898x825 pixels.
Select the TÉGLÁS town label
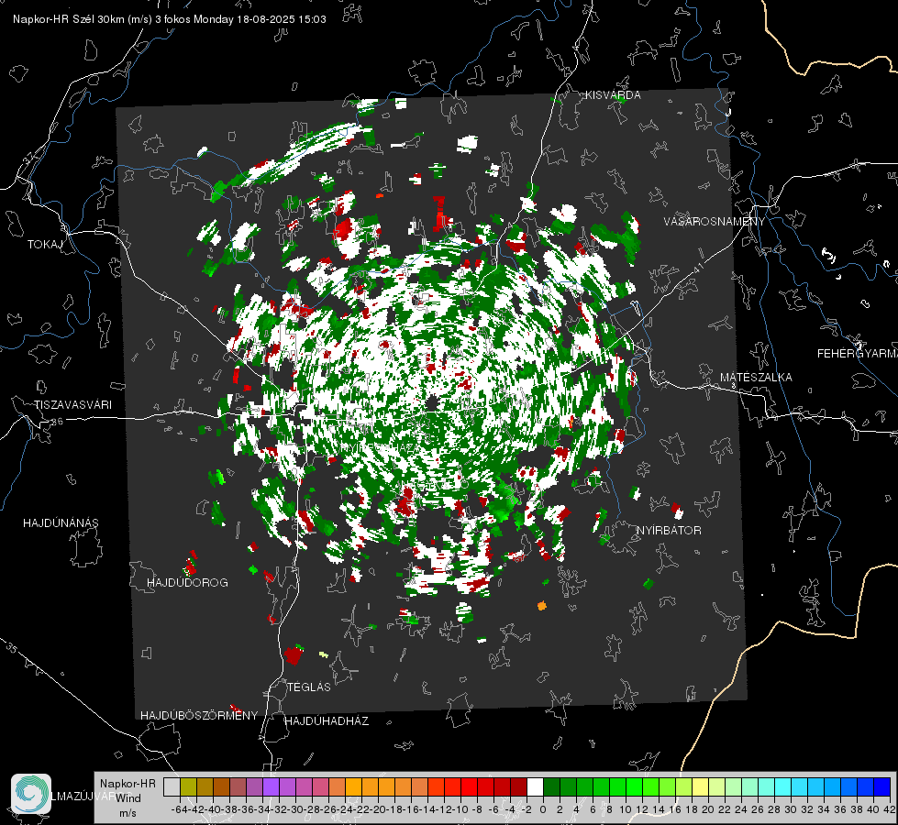(x=309, y=687)
